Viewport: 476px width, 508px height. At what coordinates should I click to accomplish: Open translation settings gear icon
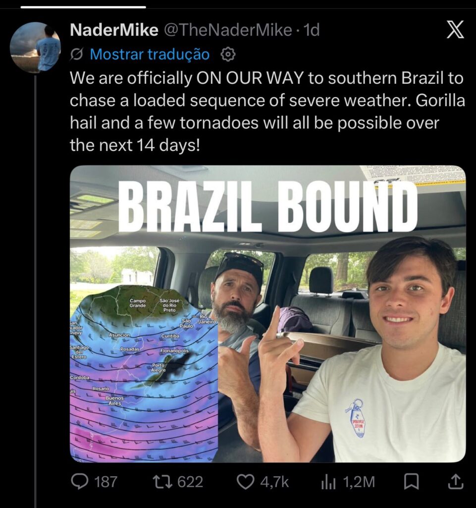[228, 55]
